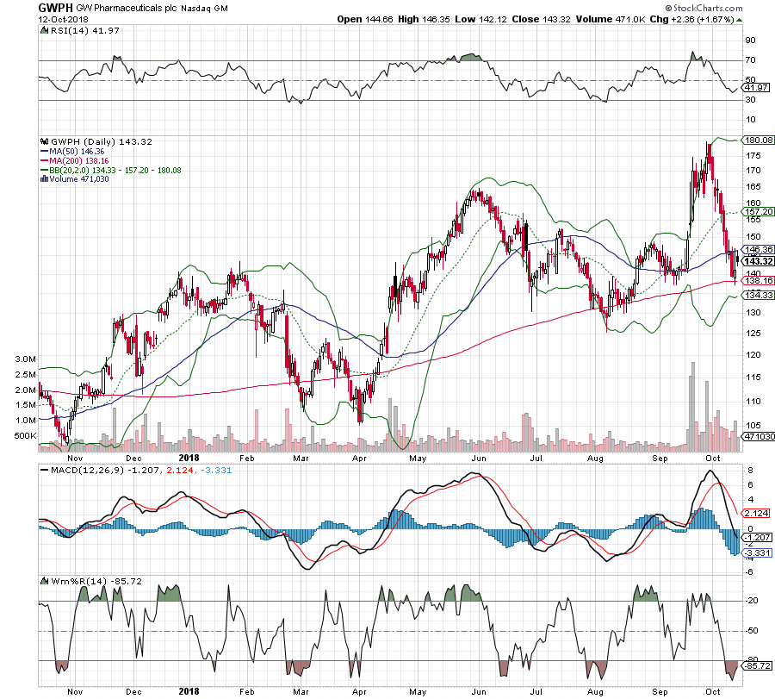
Task: Click the 41.97 RSI value tag on axis
Action: 758,88
